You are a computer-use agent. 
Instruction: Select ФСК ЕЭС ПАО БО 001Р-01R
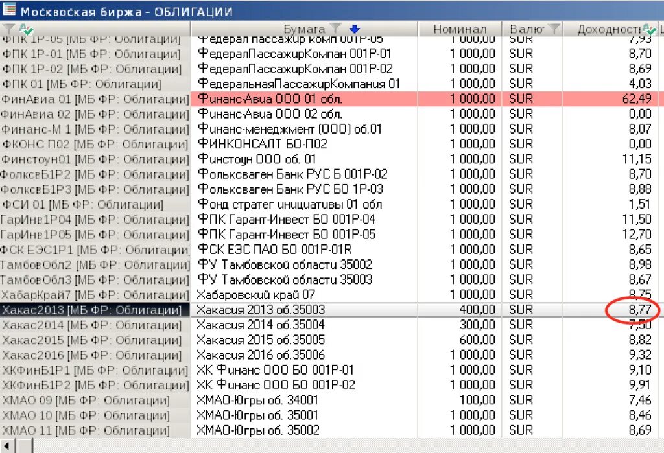[x=304, y=250]
